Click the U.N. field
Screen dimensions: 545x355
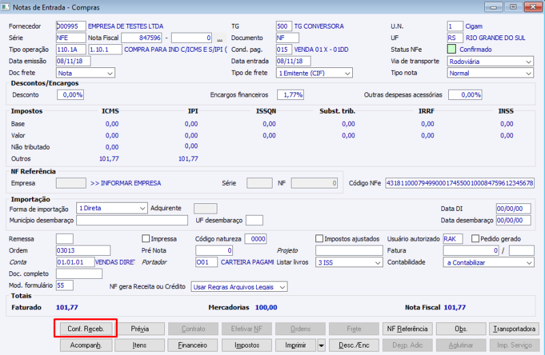455,27
